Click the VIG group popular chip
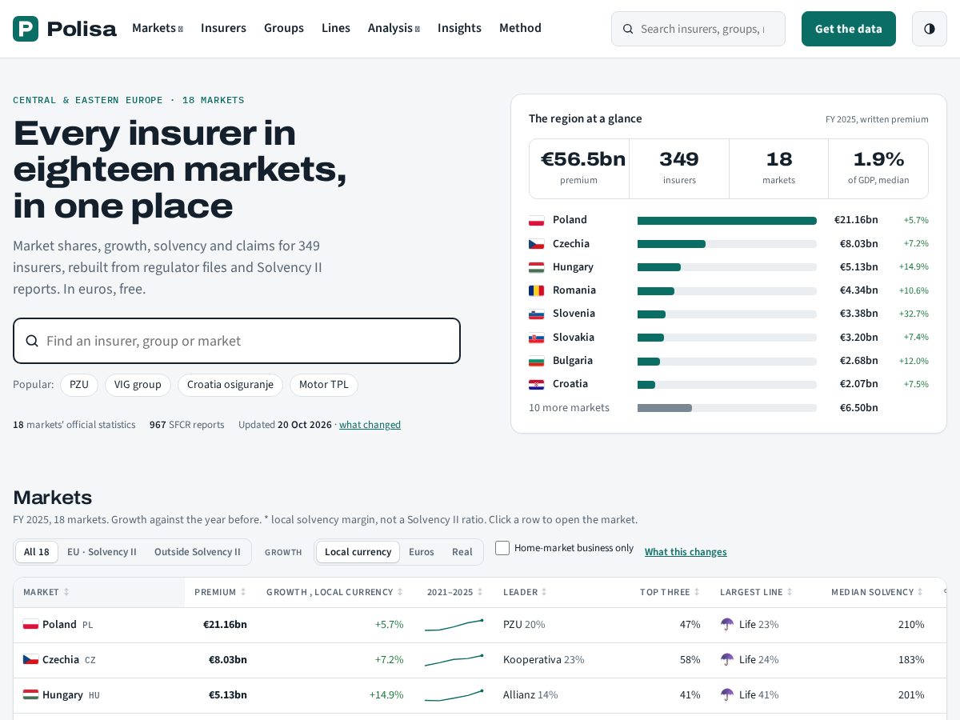The image size is (960, 720). click(138, 385)
